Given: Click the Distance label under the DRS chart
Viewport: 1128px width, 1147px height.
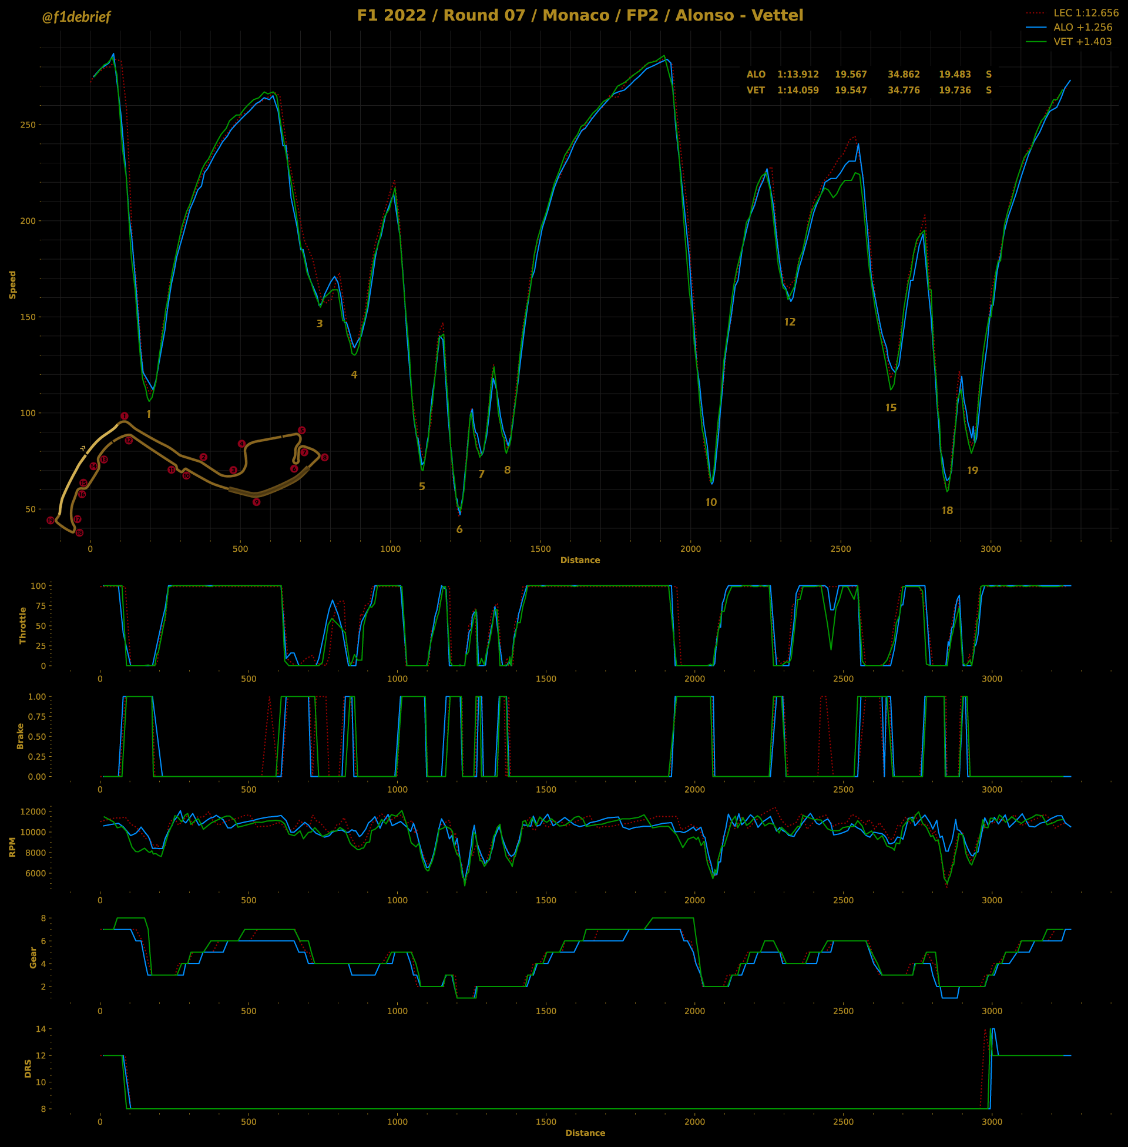Looking at the screenshot, I should click(x=585, y=1133).
